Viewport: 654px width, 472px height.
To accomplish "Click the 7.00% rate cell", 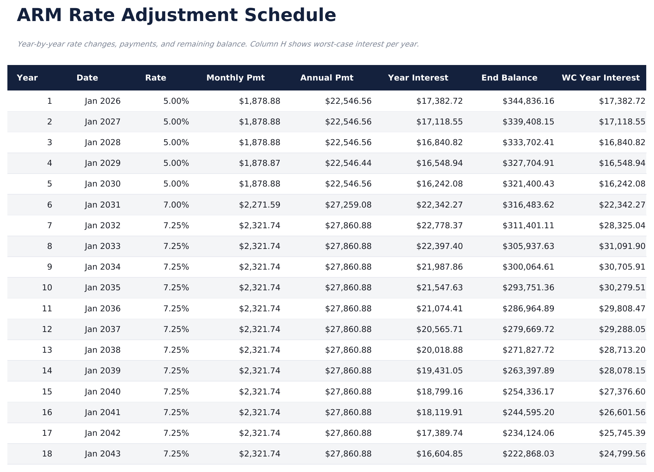I will click(x=176, y=205).
